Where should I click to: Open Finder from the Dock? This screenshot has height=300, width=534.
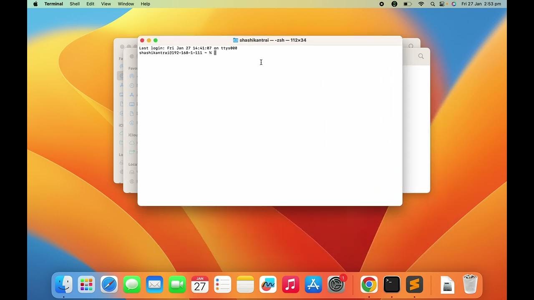click(x=64, y=285)
